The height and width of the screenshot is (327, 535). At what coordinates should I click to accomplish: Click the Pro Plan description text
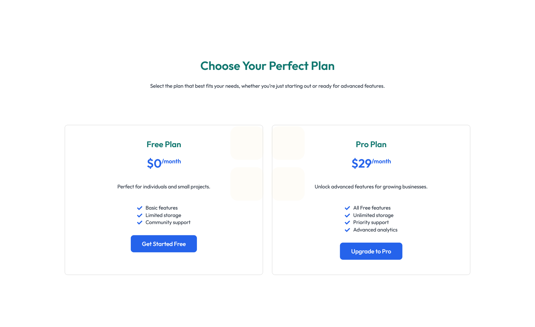click(x=371, y=187)
